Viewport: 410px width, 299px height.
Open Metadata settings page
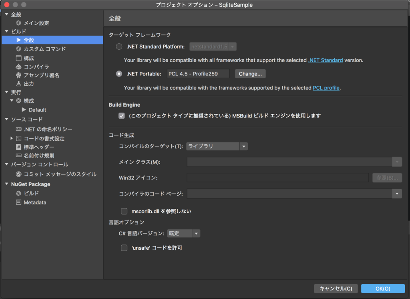coord(35,202)
